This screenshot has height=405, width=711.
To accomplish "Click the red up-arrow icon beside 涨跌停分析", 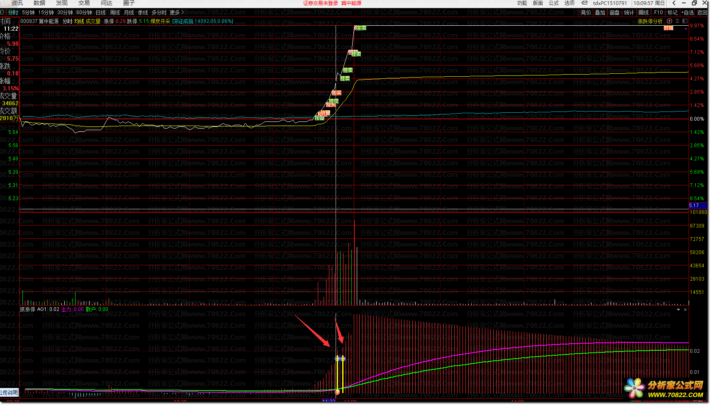I will tap(670, 21).
